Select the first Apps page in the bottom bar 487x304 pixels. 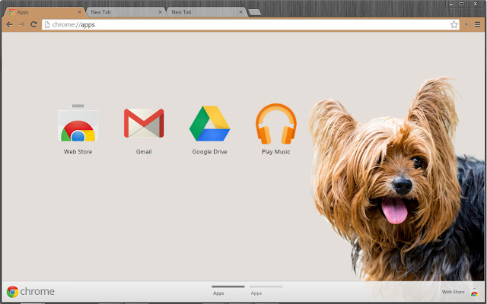pos(228,290)
